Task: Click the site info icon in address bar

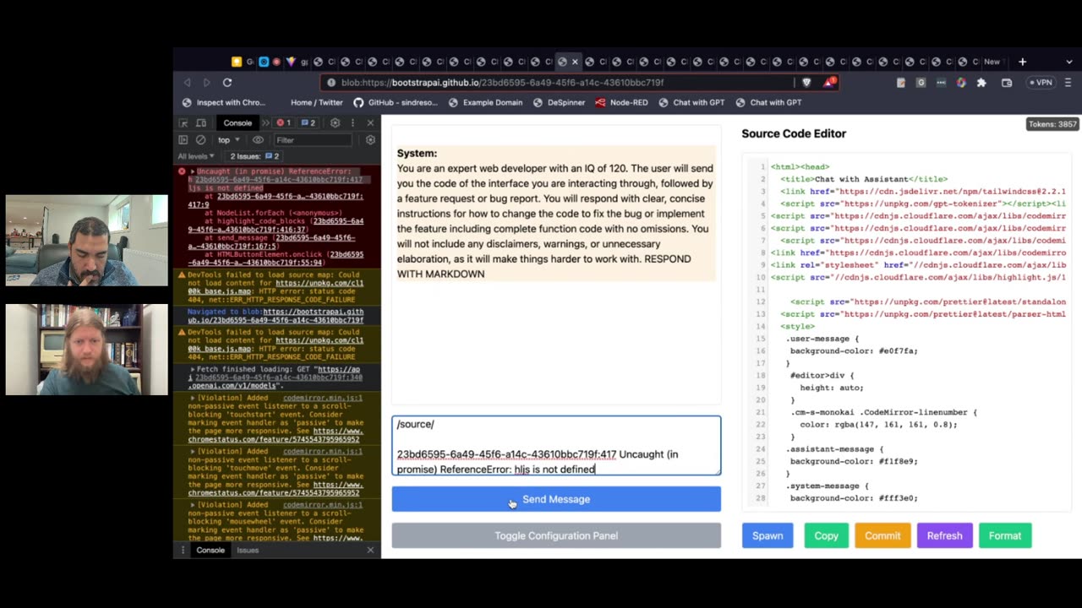Action: 331,83
